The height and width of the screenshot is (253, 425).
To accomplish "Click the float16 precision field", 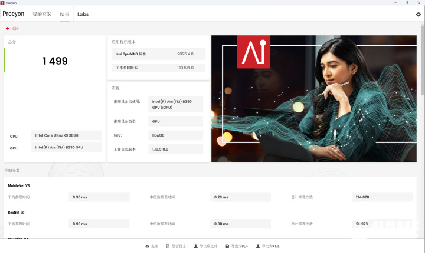I will point(176,135).
